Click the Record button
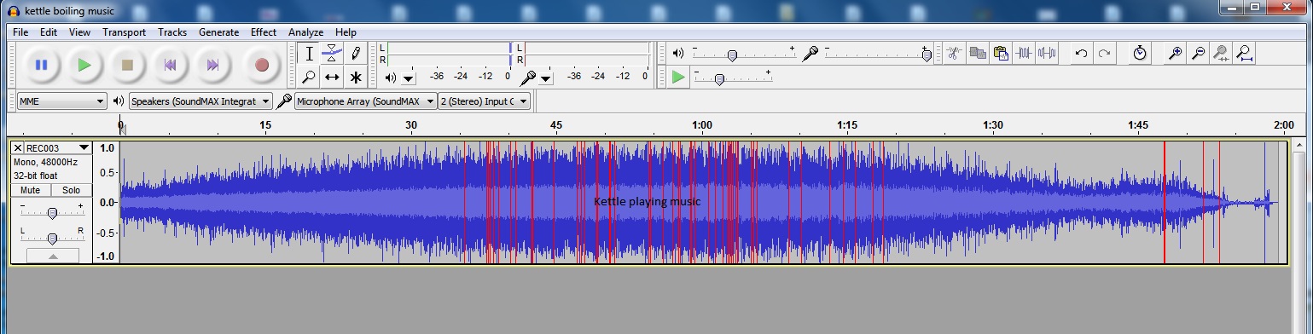This screenshot has width=1313, height=334. (x=262, y=65)
